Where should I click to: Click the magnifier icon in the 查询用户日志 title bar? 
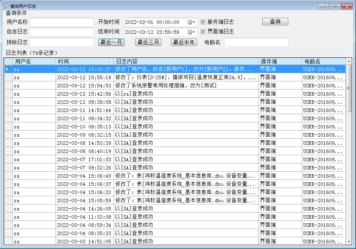6,6
